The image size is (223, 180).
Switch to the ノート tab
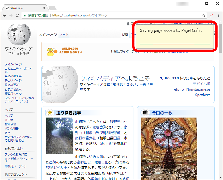[64, 34]
